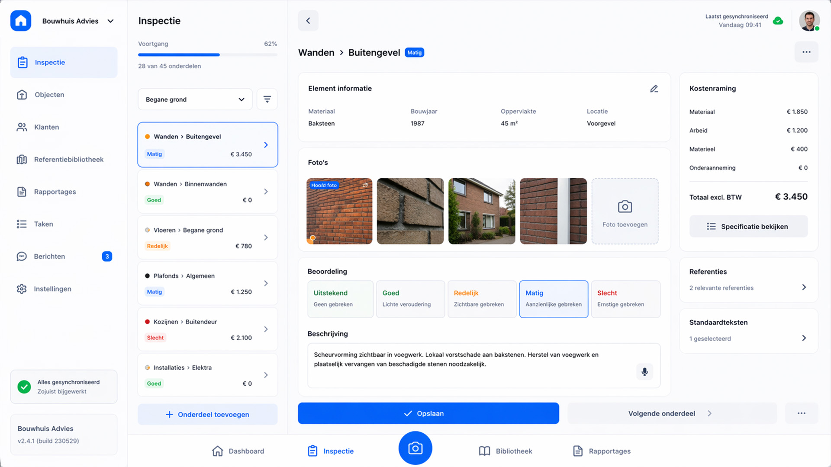Open the drainpipe brick photo thumbnail
This screenshot has width=831, height=467.
(553, 211)
